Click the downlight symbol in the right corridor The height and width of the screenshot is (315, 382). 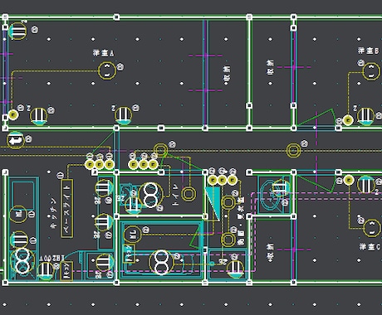click(x=293, y=150)
